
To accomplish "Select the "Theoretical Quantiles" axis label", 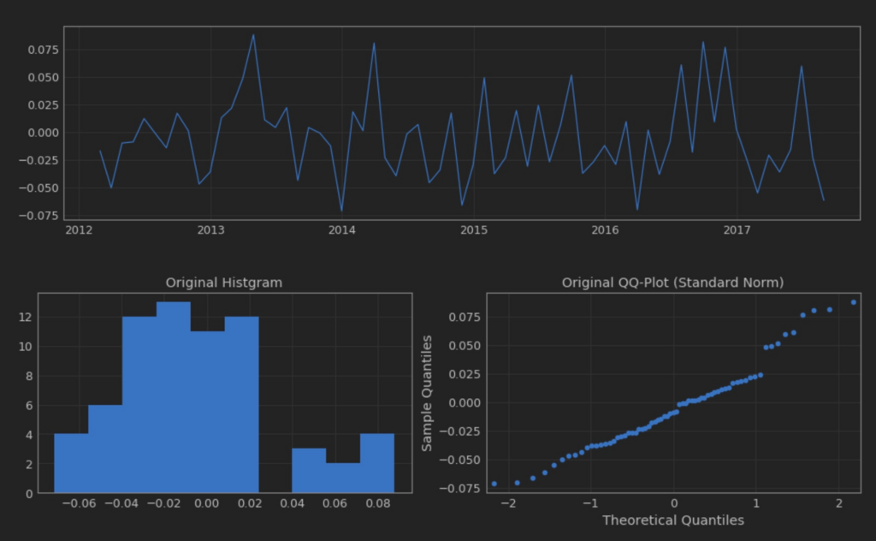I will 673,520.
